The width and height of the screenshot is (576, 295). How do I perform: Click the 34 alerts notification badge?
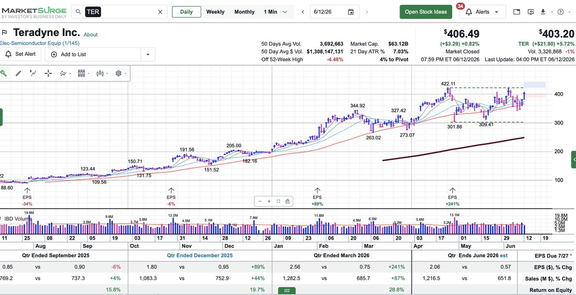click(x=460, y=6)
